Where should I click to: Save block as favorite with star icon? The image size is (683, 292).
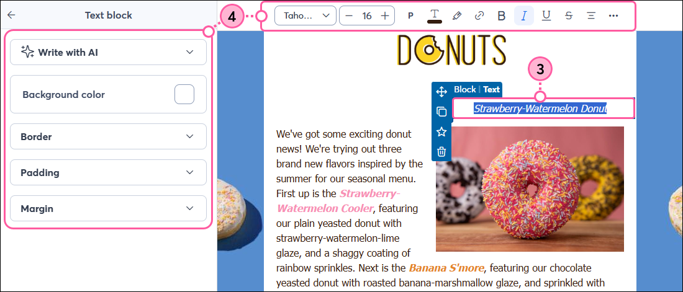pos(441,132)
